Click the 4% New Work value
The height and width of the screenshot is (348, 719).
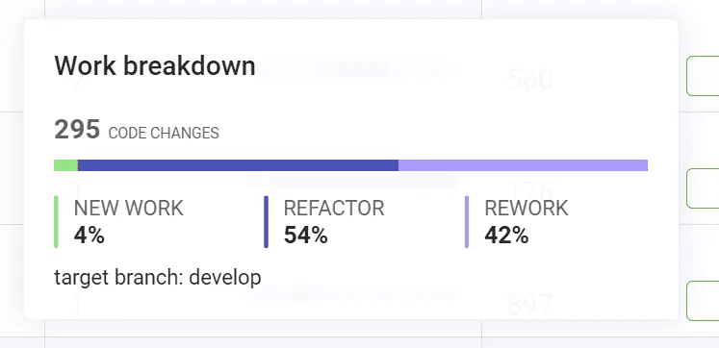point(89,236)
